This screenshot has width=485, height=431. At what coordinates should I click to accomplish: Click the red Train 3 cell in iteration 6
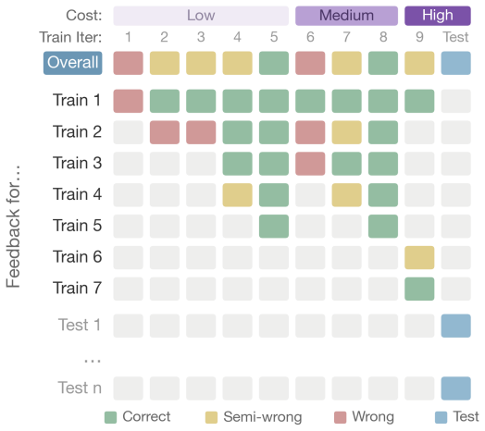[x=310, y=164]
